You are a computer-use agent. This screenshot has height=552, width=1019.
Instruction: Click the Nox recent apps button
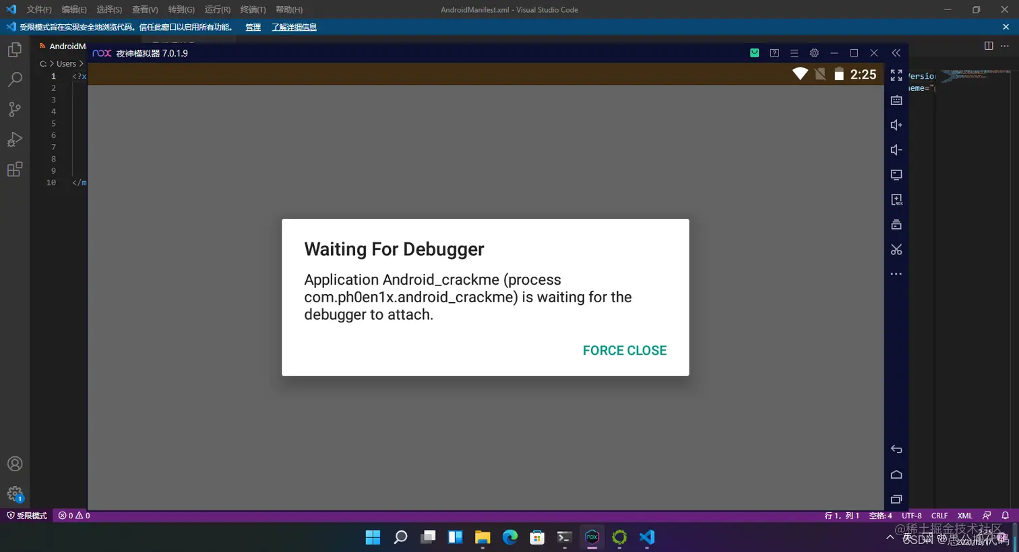[x=896, y=499]
